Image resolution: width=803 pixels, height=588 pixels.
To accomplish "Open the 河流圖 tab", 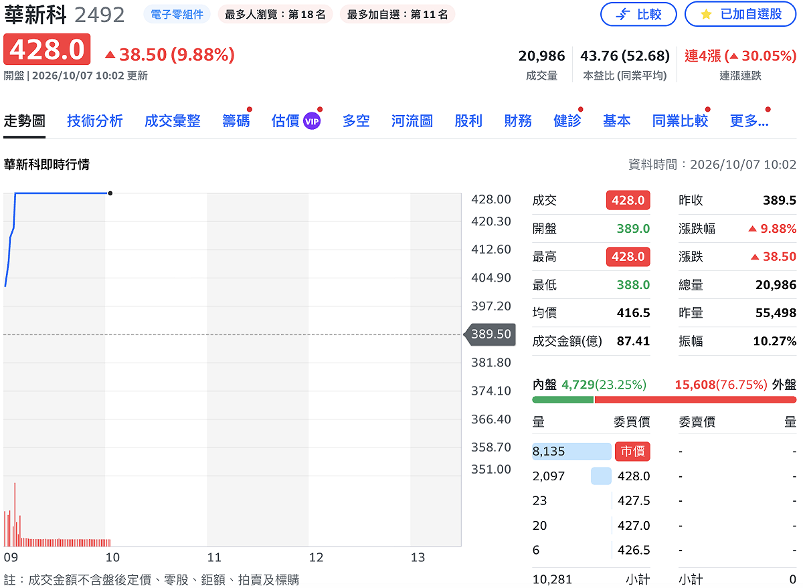I will (x=412, y=121).
